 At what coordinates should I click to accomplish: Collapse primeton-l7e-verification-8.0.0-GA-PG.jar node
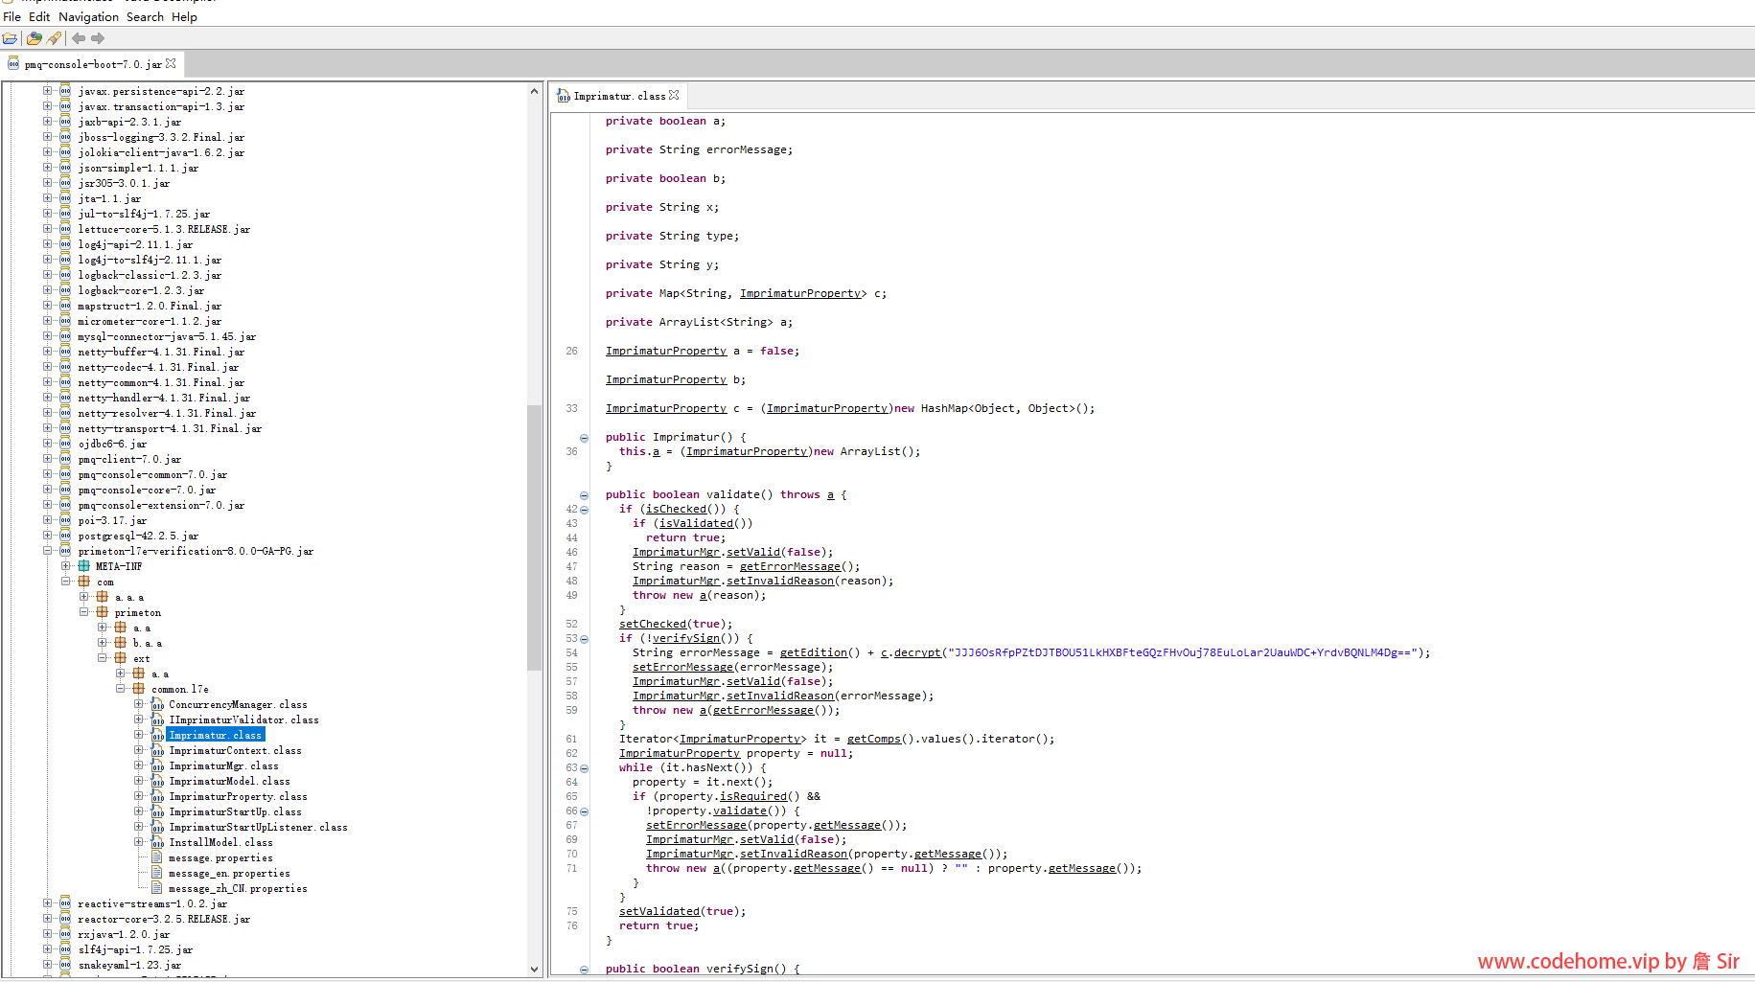point(47,551)
